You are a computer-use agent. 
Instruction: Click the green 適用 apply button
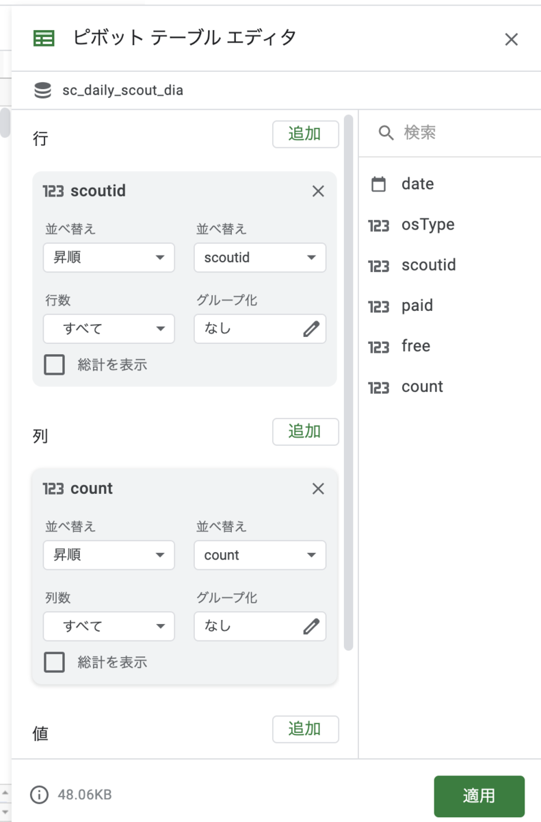click(479, 797)
